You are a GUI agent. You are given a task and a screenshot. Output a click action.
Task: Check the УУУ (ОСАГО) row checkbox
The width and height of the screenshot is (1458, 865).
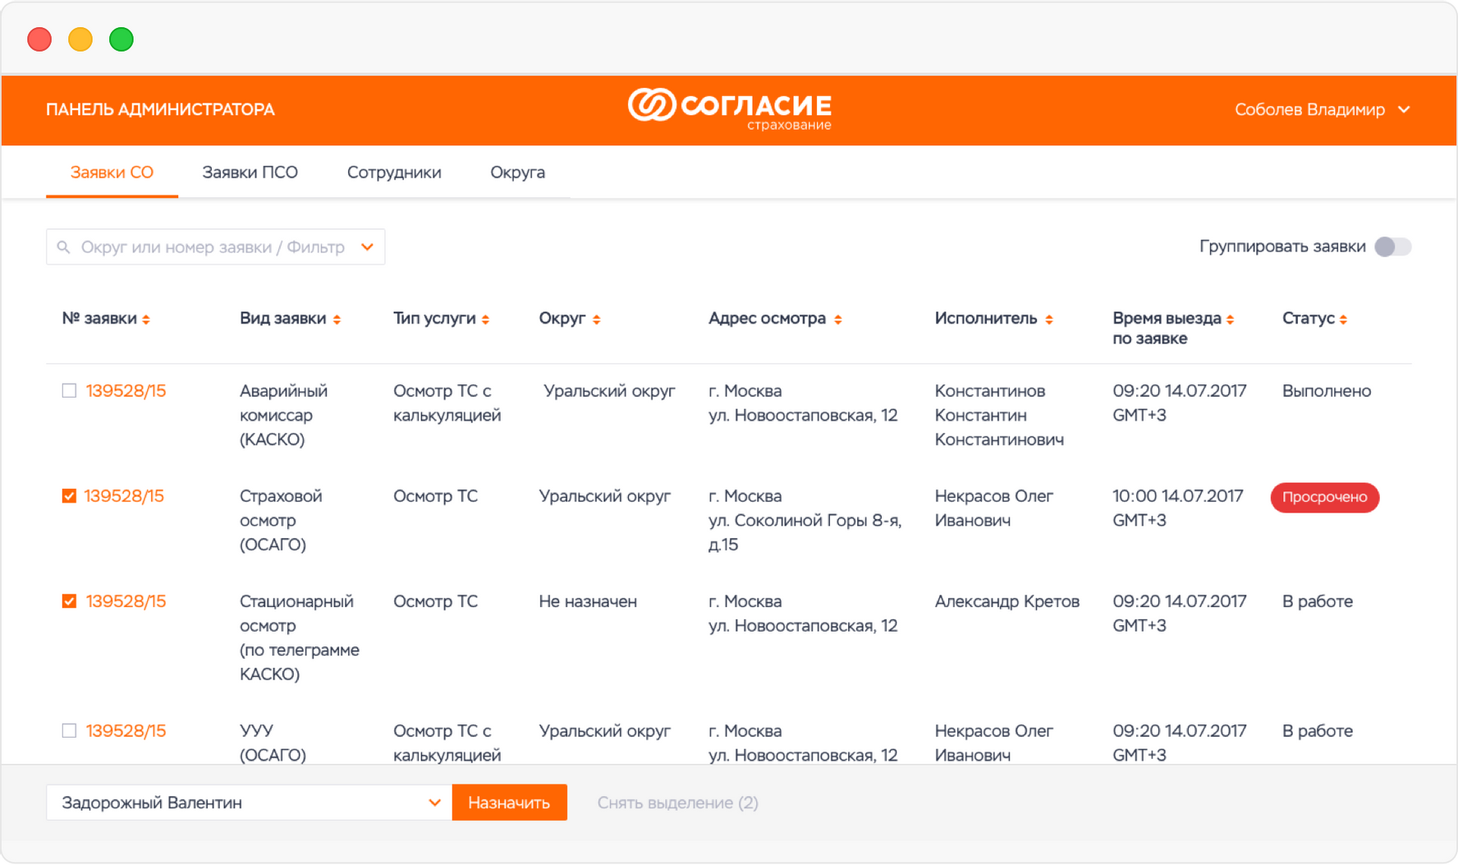(69, 730)
